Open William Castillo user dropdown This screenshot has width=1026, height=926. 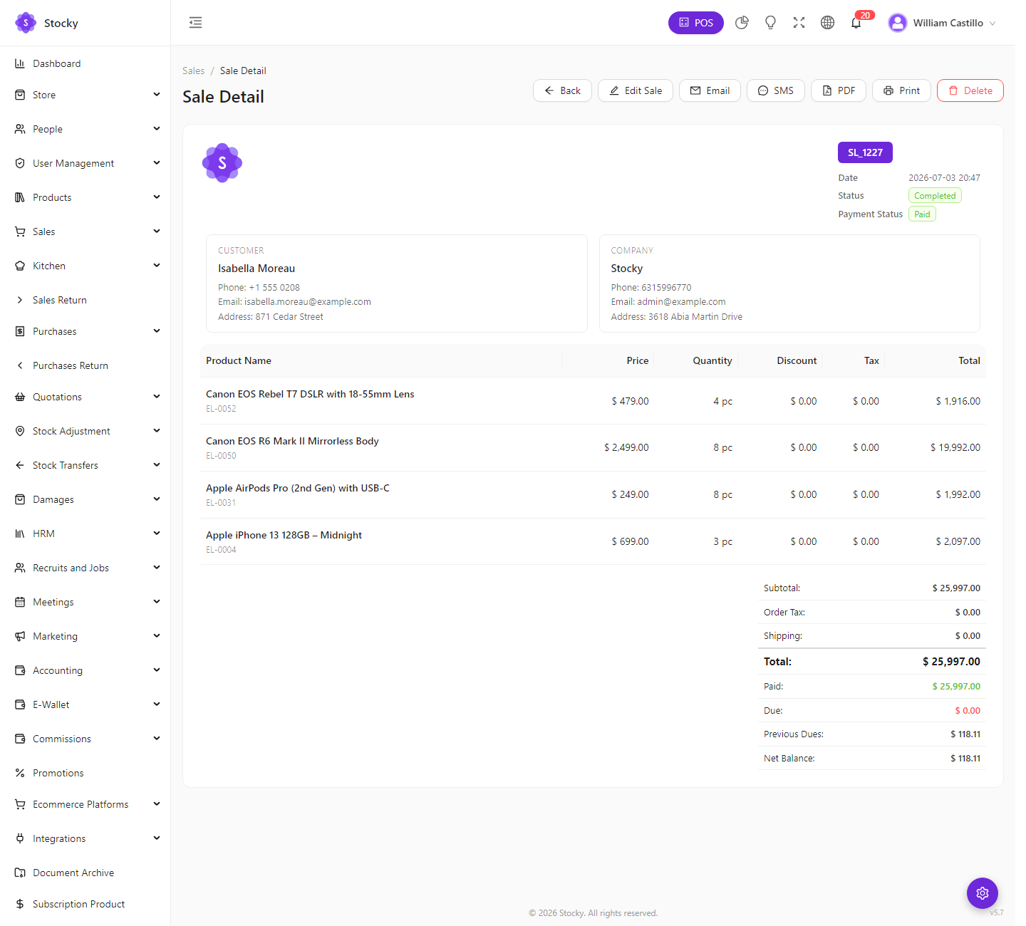(x=942, y=23)
